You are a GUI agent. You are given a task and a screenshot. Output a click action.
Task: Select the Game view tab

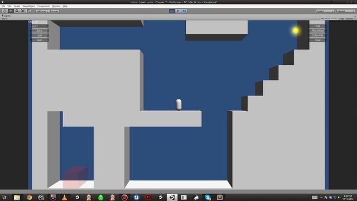[x=6, y=16]
